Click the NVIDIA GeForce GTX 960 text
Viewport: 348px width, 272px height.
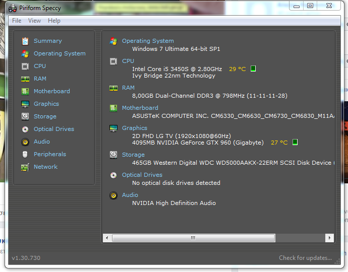(198, 143)
